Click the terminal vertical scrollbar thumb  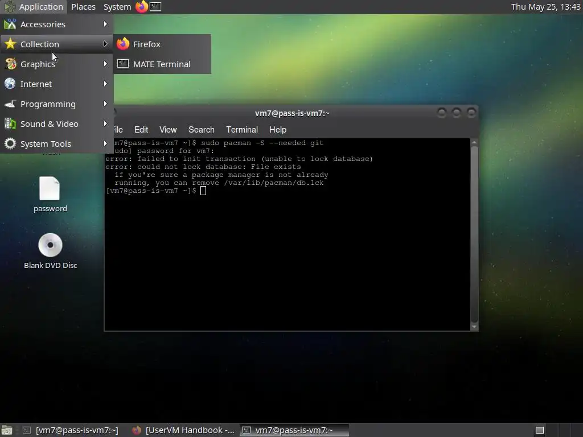click(474, 234)
